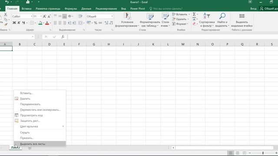Viewport: 278px width, 156px height.
Task: Open the font color dropdown arrow
Action: click(50, 23)
